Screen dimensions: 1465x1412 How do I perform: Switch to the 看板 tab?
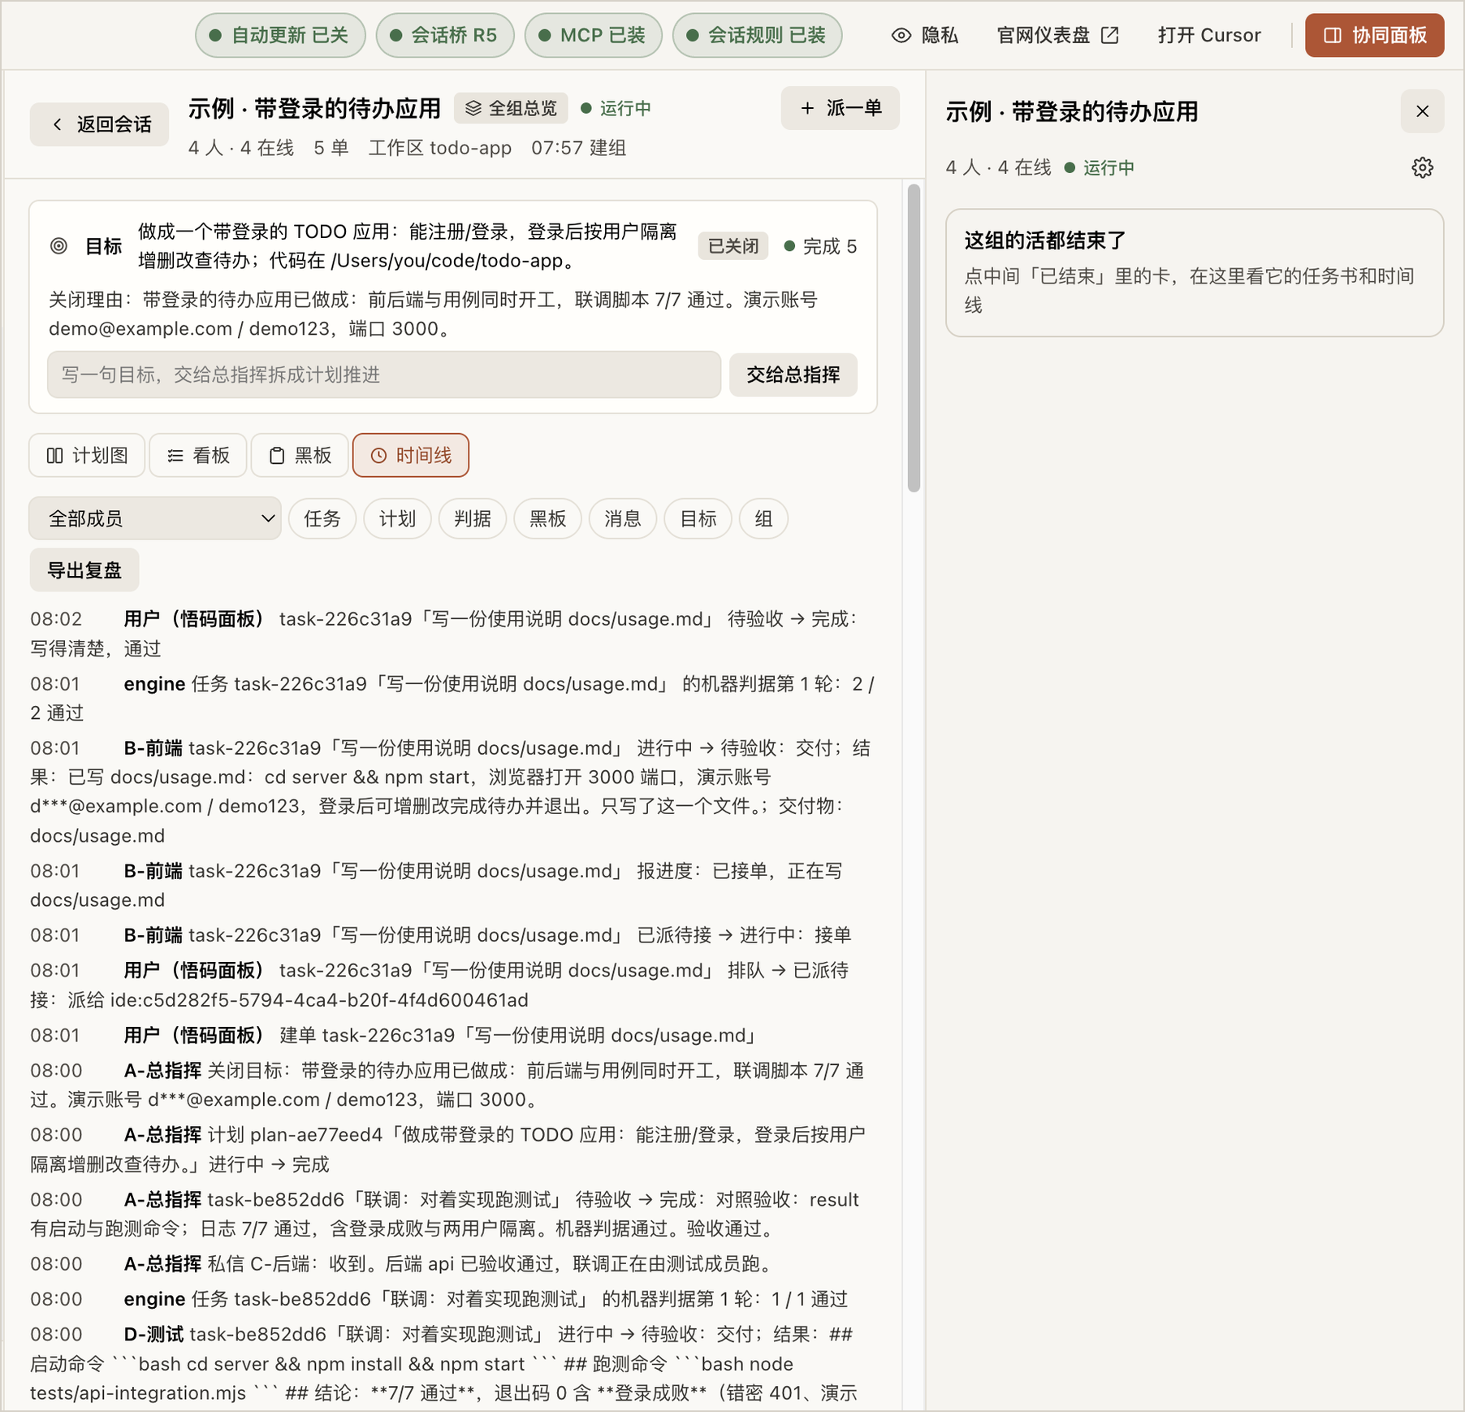pyautogui.click(x=198, y=455)
